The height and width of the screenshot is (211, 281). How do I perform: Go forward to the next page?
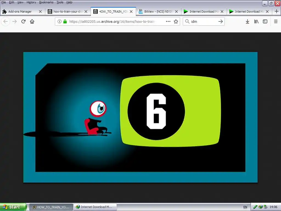[x=15, y=21]
